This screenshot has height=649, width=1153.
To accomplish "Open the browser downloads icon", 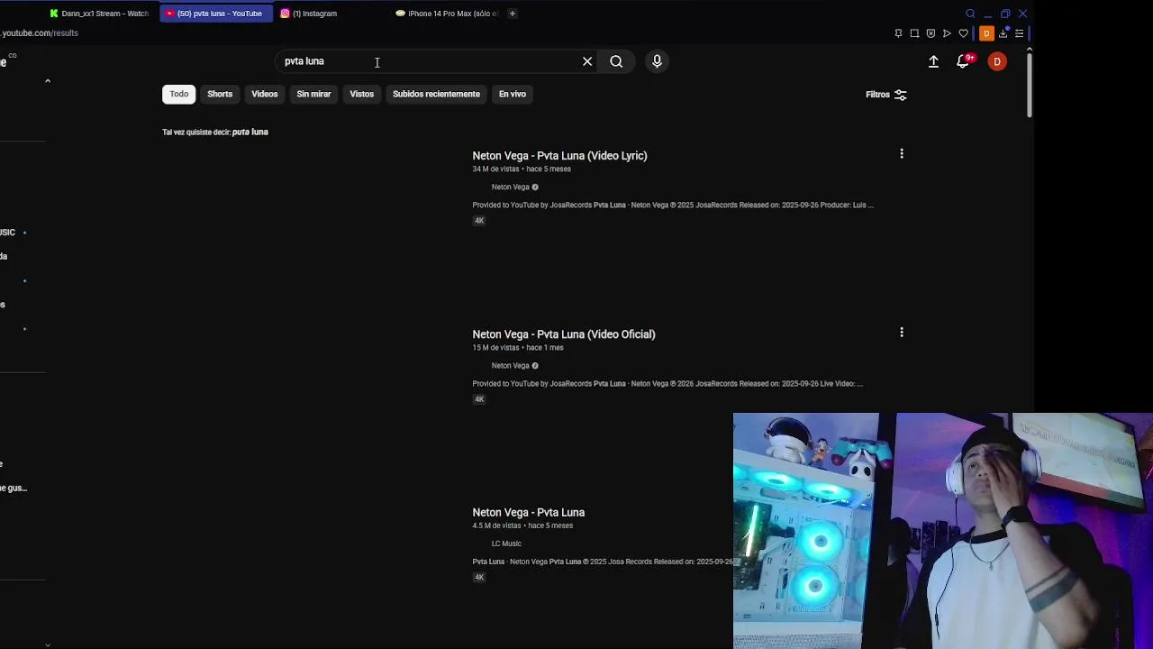I will (1003, 33).
